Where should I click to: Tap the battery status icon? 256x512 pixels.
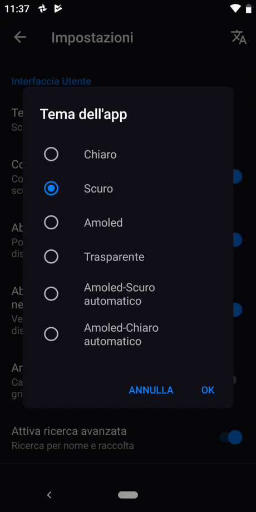249,9
